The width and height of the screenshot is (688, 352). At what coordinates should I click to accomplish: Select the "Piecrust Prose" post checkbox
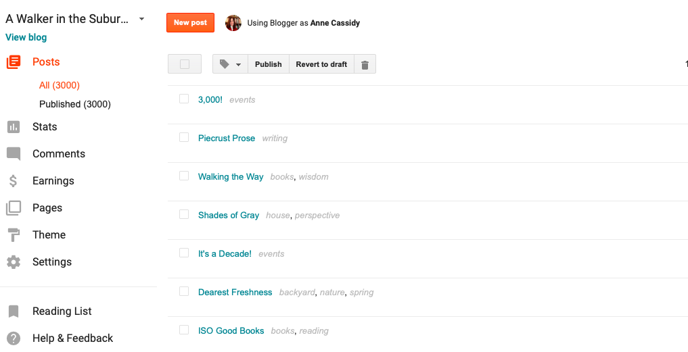(x=184, y=137)
